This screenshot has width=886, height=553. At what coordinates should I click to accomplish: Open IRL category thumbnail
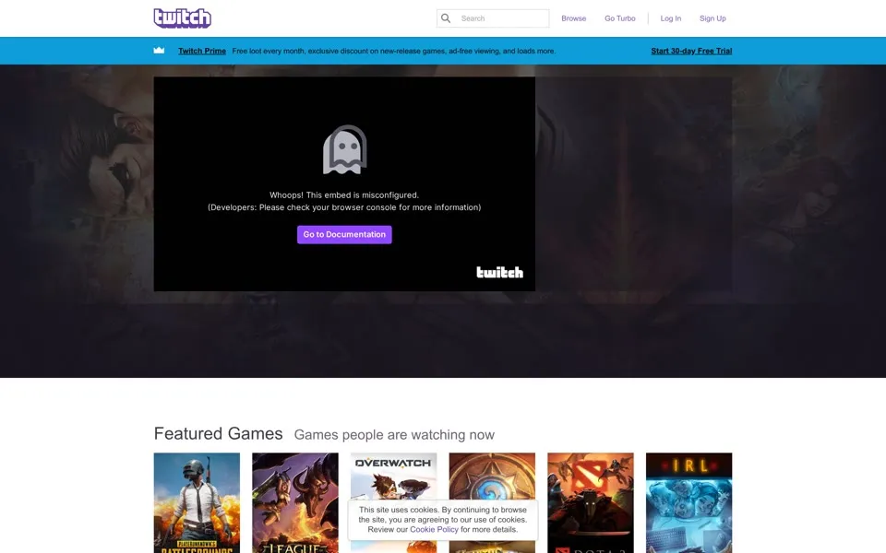pyautogui.click(x=688, y=503)
